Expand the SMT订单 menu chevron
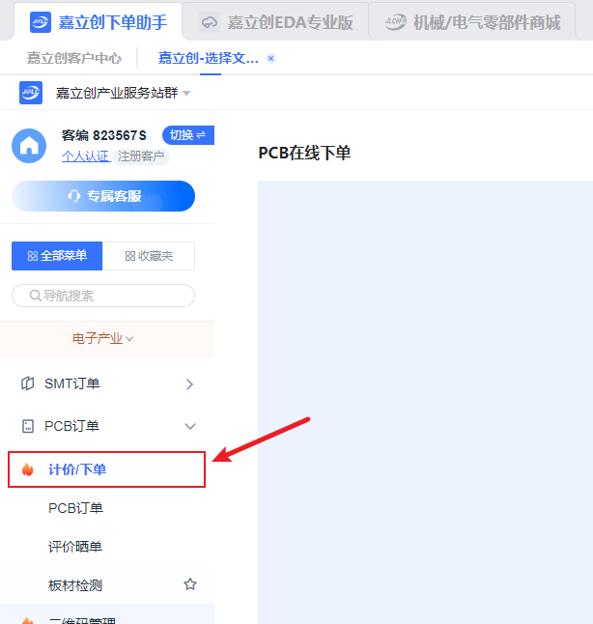This screenshot has width=593, height=624. pyautogui.click(x=189, y=384)
